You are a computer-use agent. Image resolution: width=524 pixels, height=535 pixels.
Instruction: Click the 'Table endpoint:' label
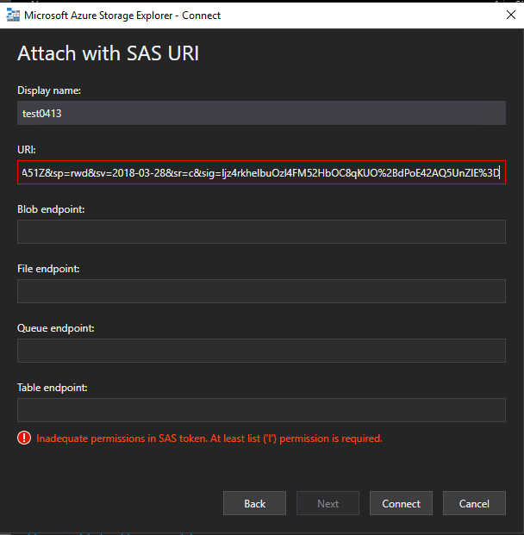click(x=53, y=388)
